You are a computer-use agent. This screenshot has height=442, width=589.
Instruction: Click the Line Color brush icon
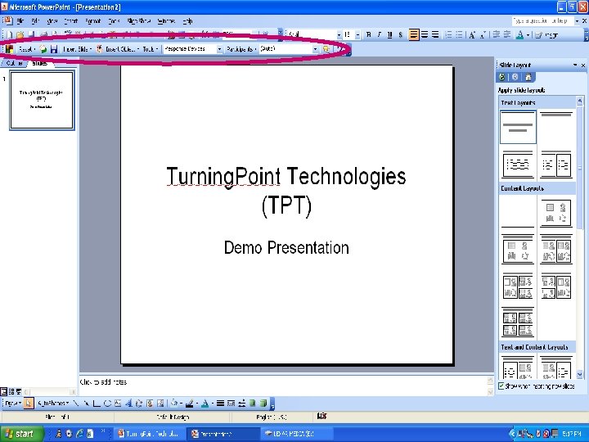click(190, 404)
